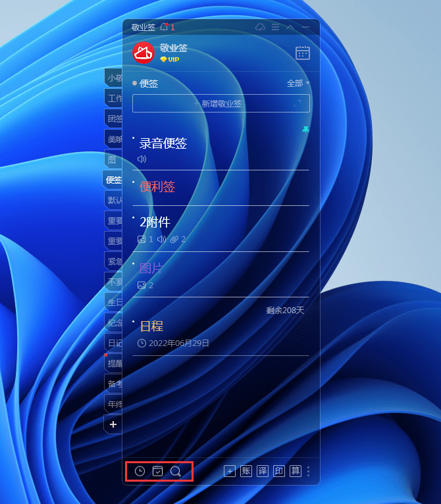Viewport: 441px width, 504px height.
Task: Click the cloud sync icon in title bar
Action: (260, 27)
